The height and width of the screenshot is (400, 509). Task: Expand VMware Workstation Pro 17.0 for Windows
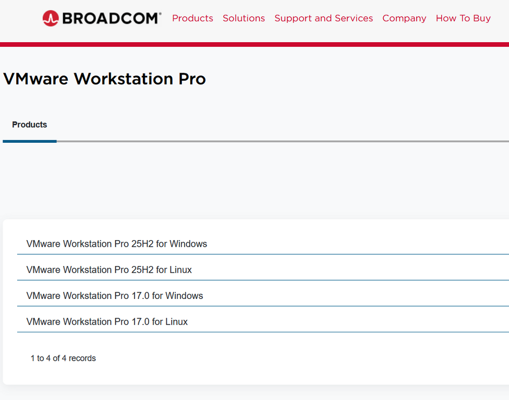tap(115, 296)
